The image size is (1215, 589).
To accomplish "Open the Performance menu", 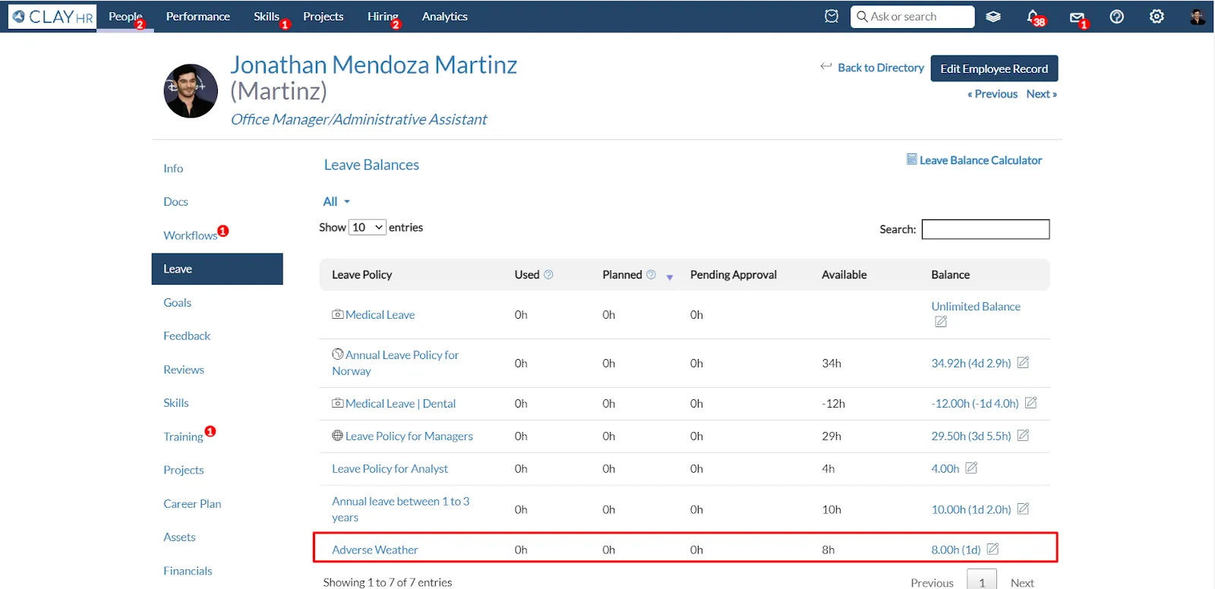I will pos(198,17).
